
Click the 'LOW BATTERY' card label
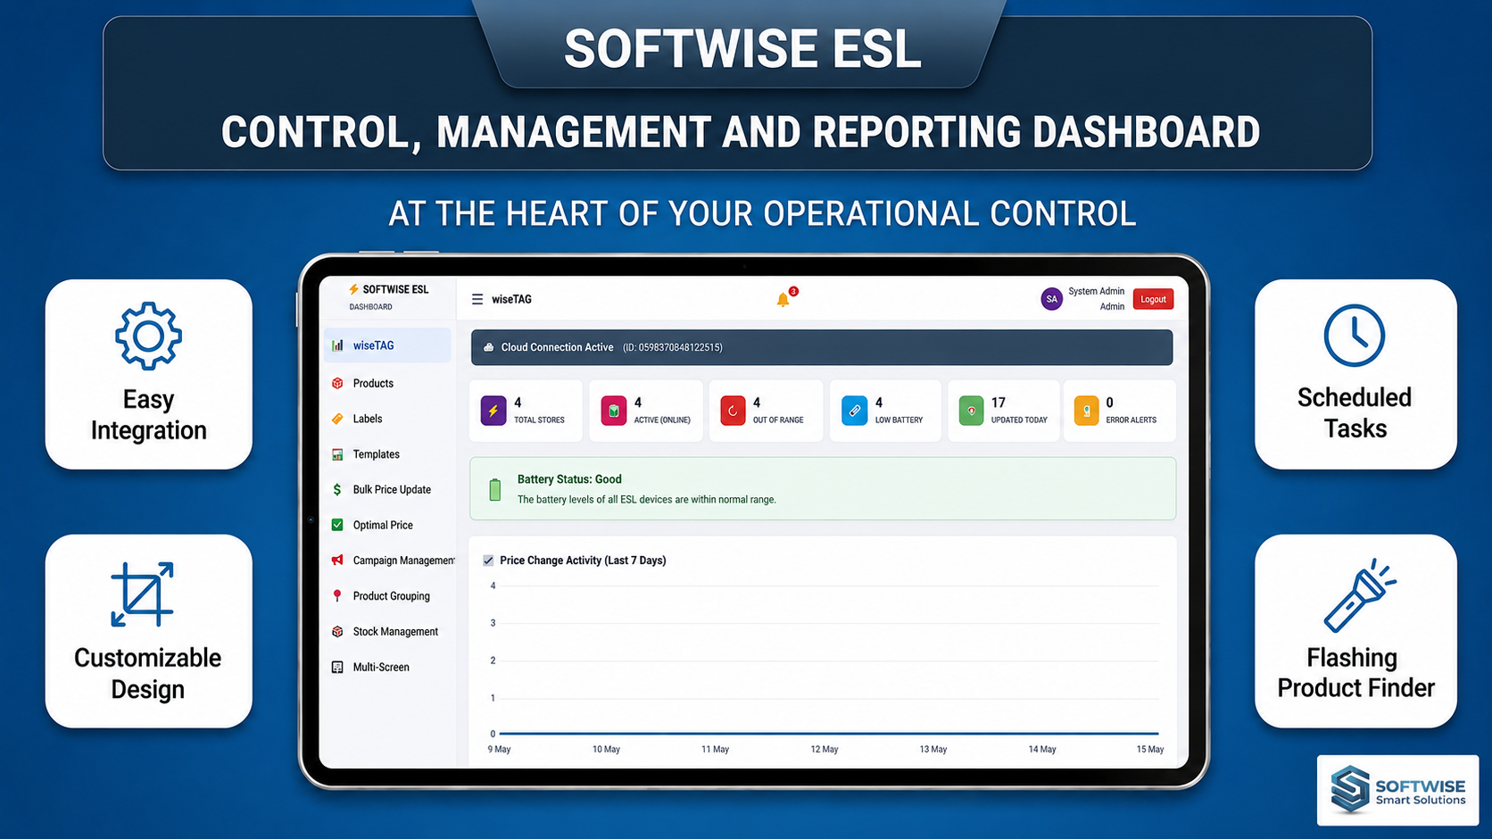tap(899, 420)
